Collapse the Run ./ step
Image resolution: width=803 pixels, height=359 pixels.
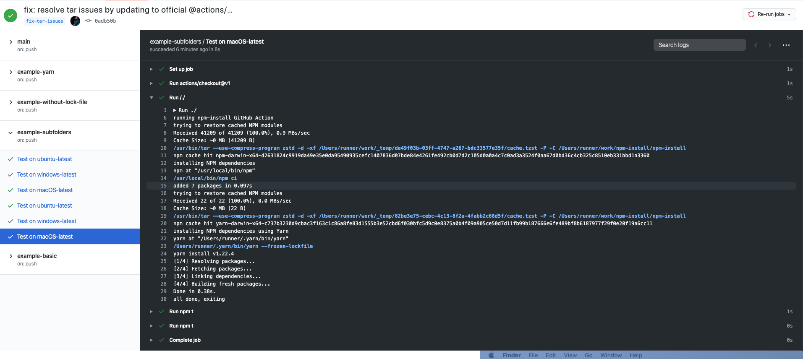point(151,98)
